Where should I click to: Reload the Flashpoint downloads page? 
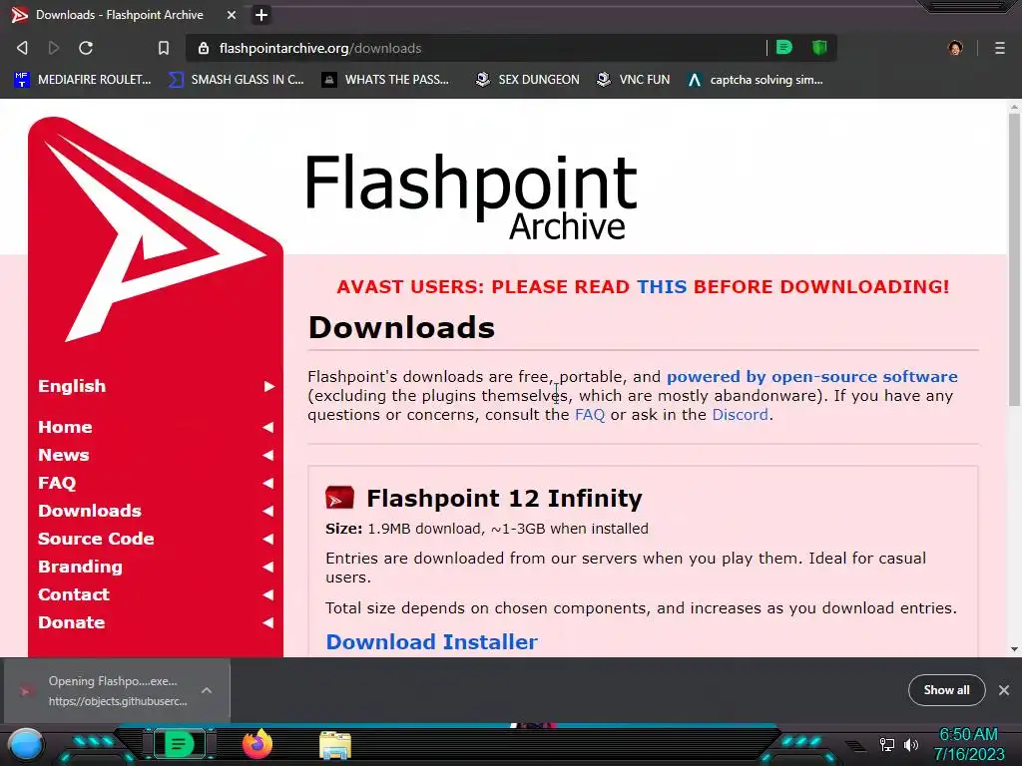click(x=86, y=48)
